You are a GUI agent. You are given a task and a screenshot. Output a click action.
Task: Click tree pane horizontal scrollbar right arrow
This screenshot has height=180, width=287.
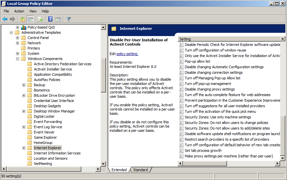click(x=98, y=169)
